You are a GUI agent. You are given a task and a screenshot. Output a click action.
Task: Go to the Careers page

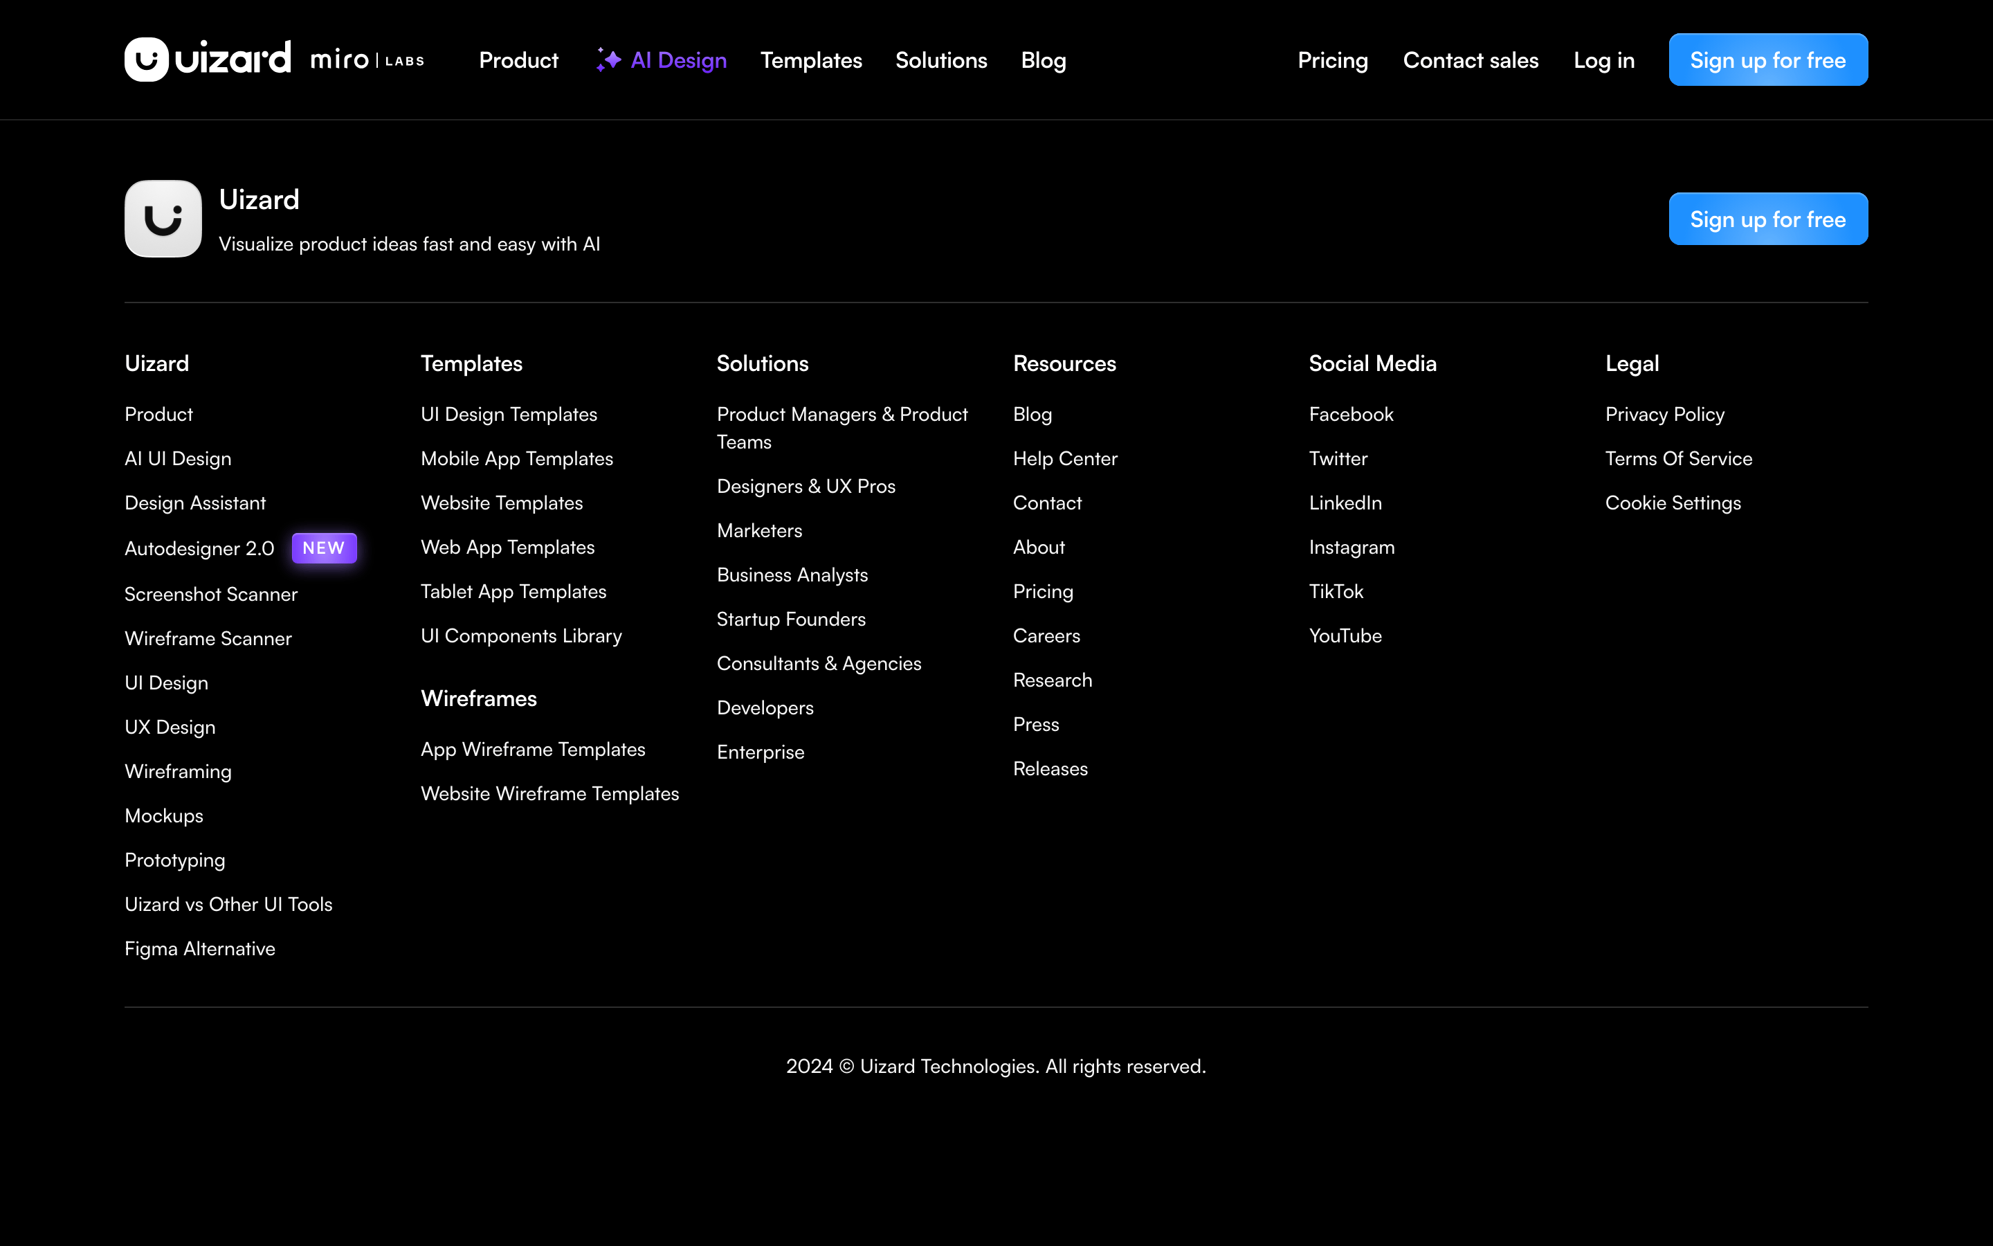click(1047, 635)
